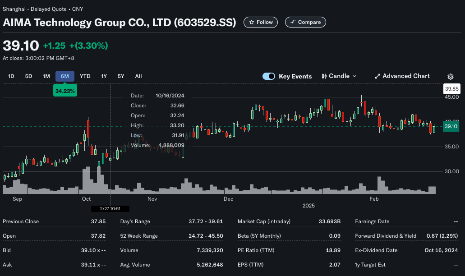
Task: Follow AIMA Technology Group stock
Action: (261, 22)
